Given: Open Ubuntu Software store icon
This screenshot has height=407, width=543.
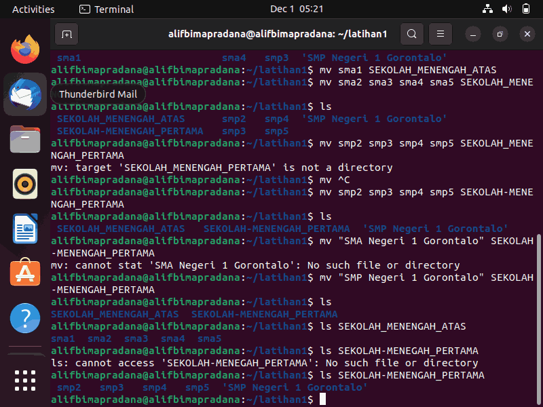Looking at the screenshot, I should (x=25, y=273).
